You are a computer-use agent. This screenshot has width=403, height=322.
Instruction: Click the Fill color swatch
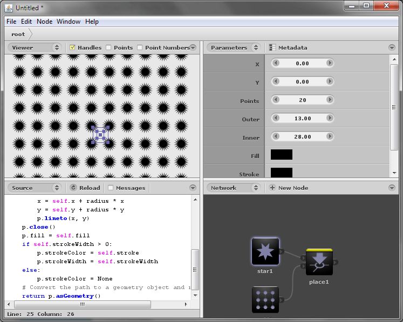pos(281,155)
